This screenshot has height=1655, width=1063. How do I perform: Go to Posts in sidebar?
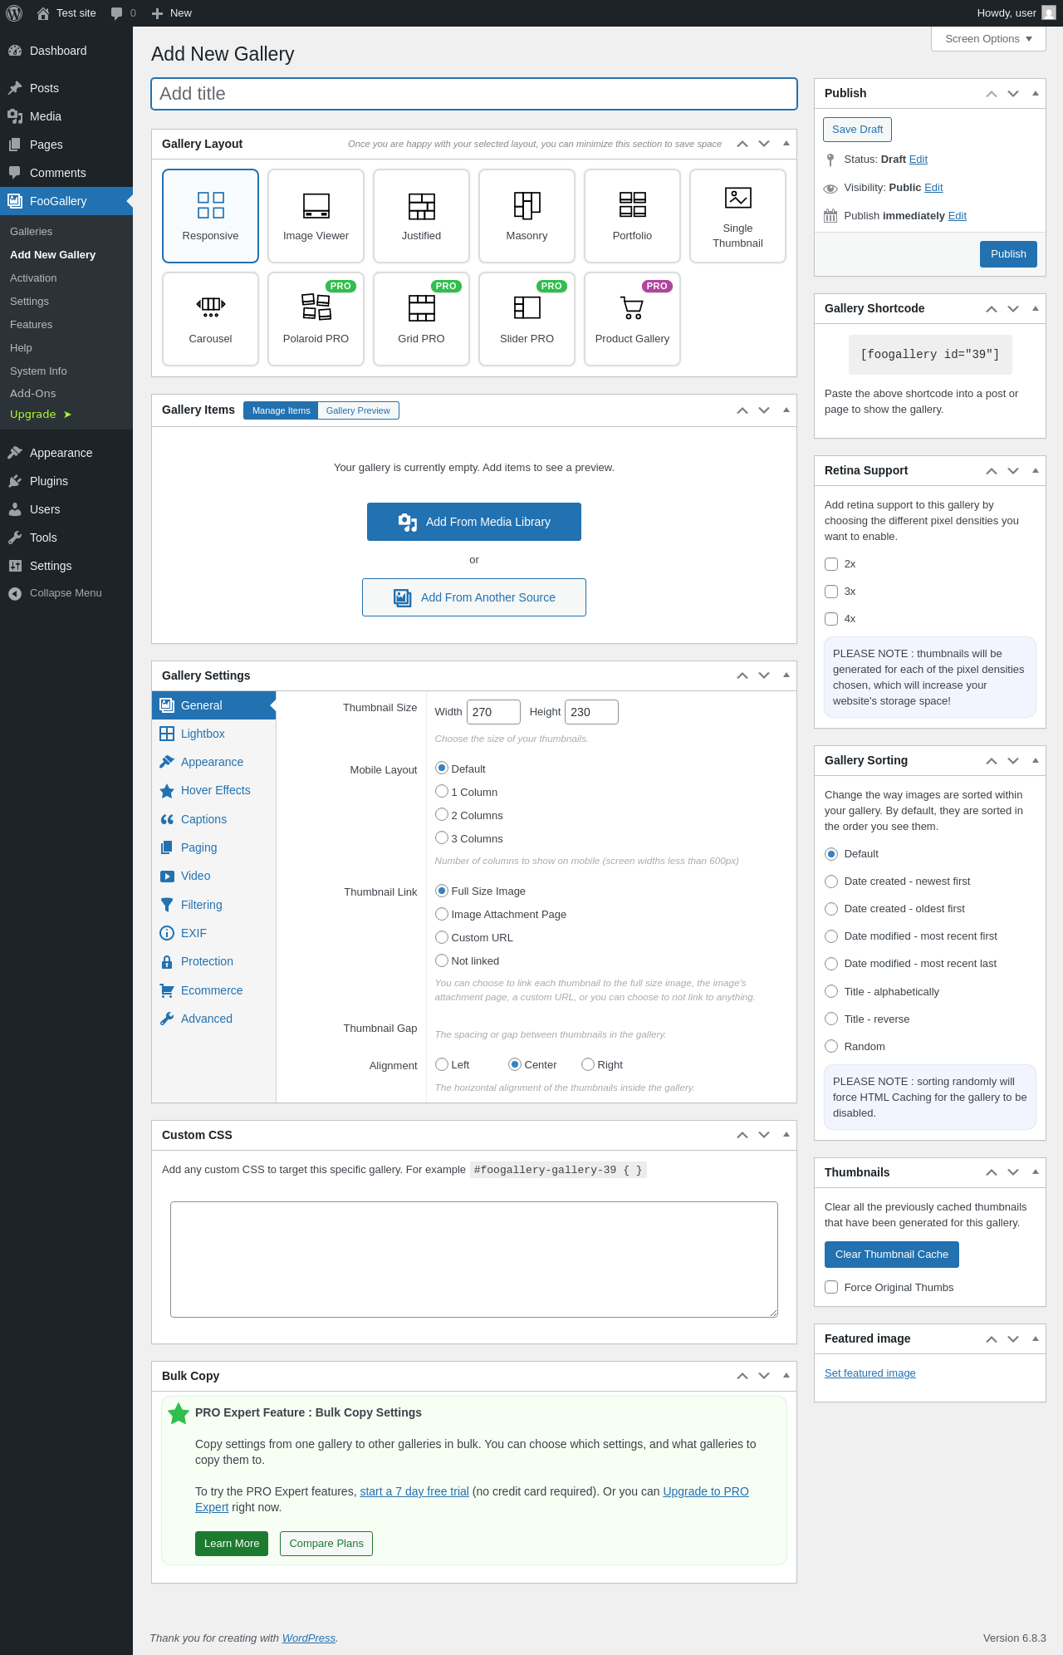66,88
